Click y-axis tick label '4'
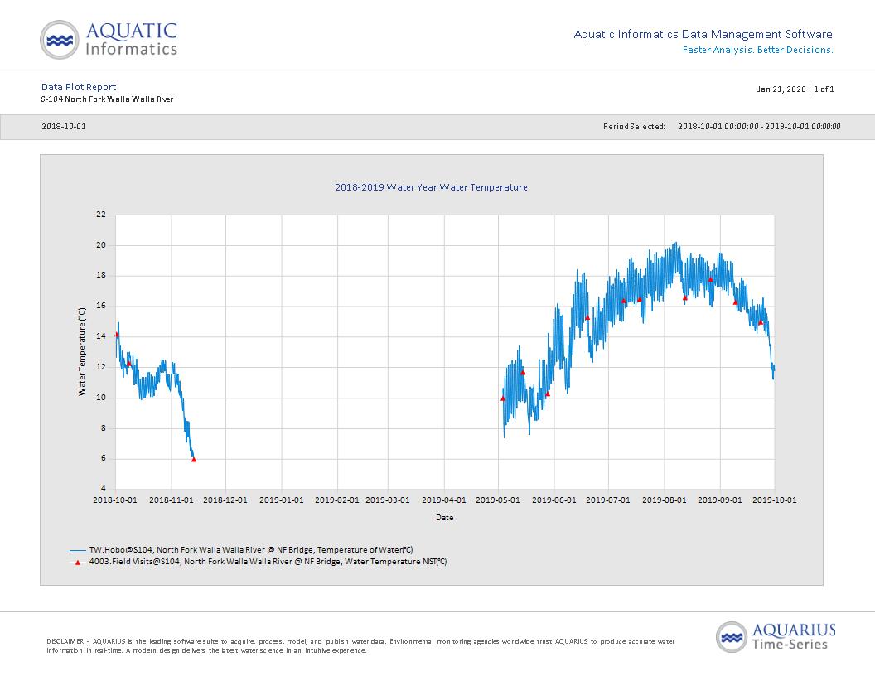This screenshot has width=875, height=676. coord(104,489)
